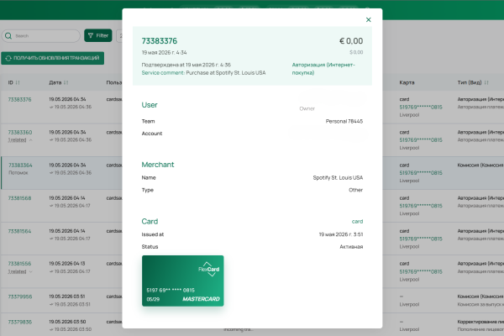Click the filter funnel icon
Image resolution: width=504 pixels, height=336 pixels.
tap(91, 35)
